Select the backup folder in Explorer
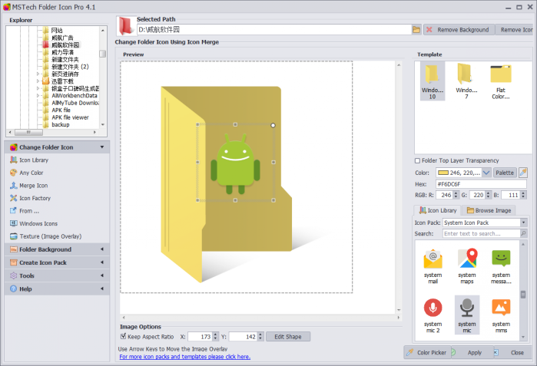 pos(60,124)
